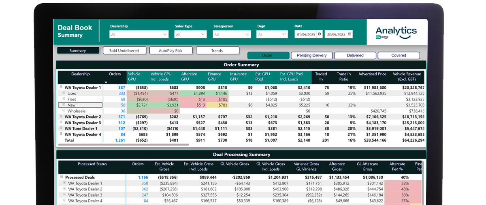Screen dimensions: 486x205
Task: Expand WA Toyota Dealer 4 under Processed Deals
Action: pyautogui.click(x=64, y=201)
